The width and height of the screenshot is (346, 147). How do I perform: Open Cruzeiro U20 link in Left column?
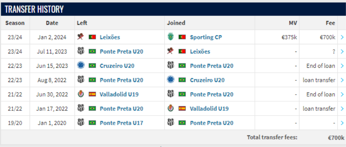tap(117, 65)
